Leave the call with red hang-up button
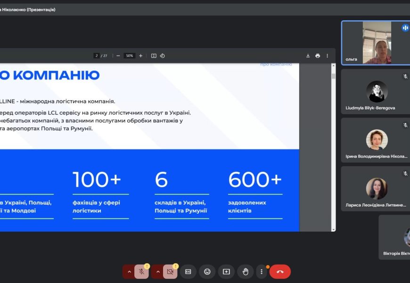410x283 pixels. pos(280,272)
